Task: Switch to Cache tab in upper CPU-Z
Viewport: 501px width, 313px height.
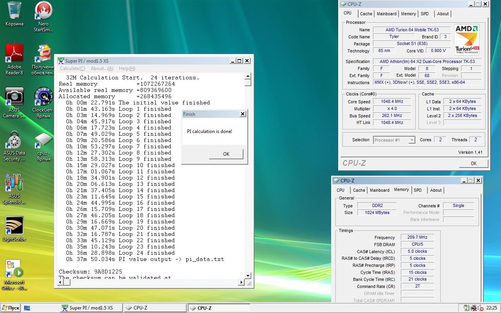Action: click(366, 14)
